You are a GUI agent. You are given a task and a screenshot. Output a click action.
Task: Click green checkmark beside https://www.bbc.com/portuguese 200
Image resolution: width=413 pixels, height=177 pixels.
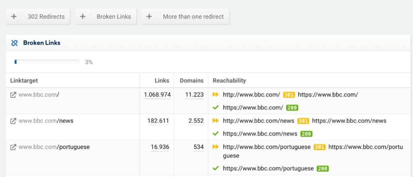tap(216, 168)
